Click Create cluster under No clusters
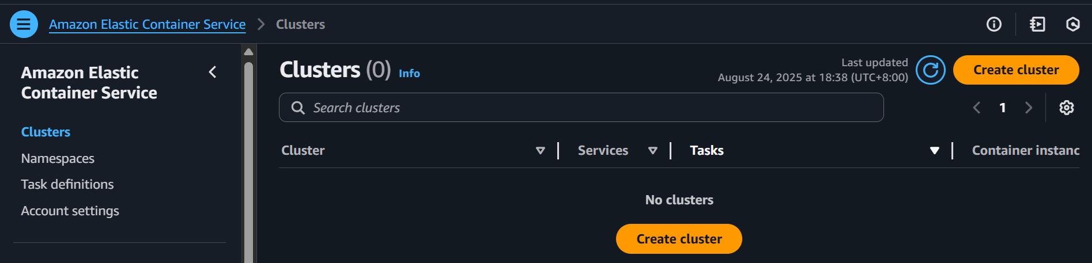Viewport: 1092px width, 263px height. pos(679,239)
